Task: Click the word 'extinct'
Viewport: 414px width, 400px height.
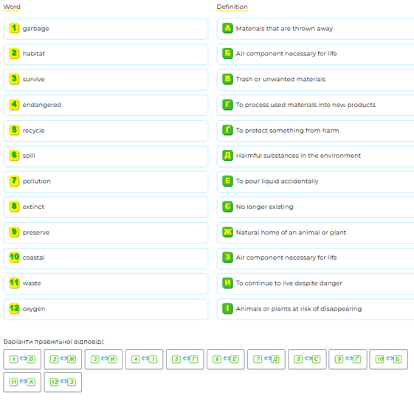Action: tap(33, 207)
